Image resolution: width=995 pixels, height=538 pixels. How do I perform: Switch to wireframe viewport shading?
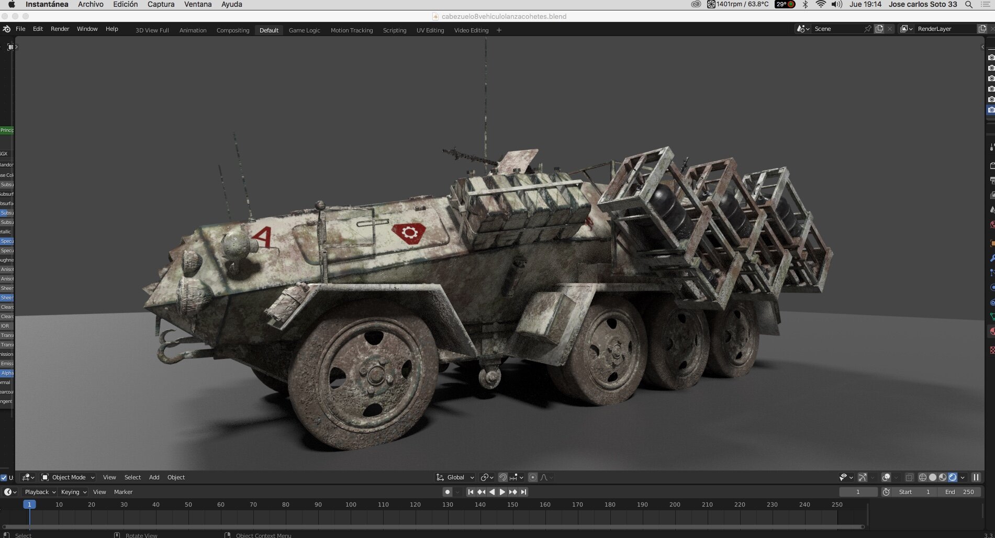pos(923,477)
